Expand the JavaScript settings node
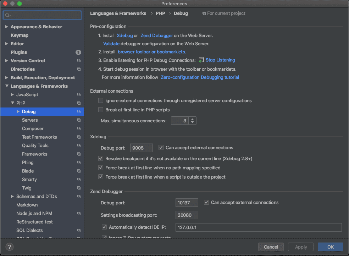Screen dimensions: 349x256 click(12, 95)
